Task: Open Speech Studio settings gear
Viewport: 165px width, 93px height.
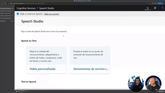Action: click(x=155, y=8)
